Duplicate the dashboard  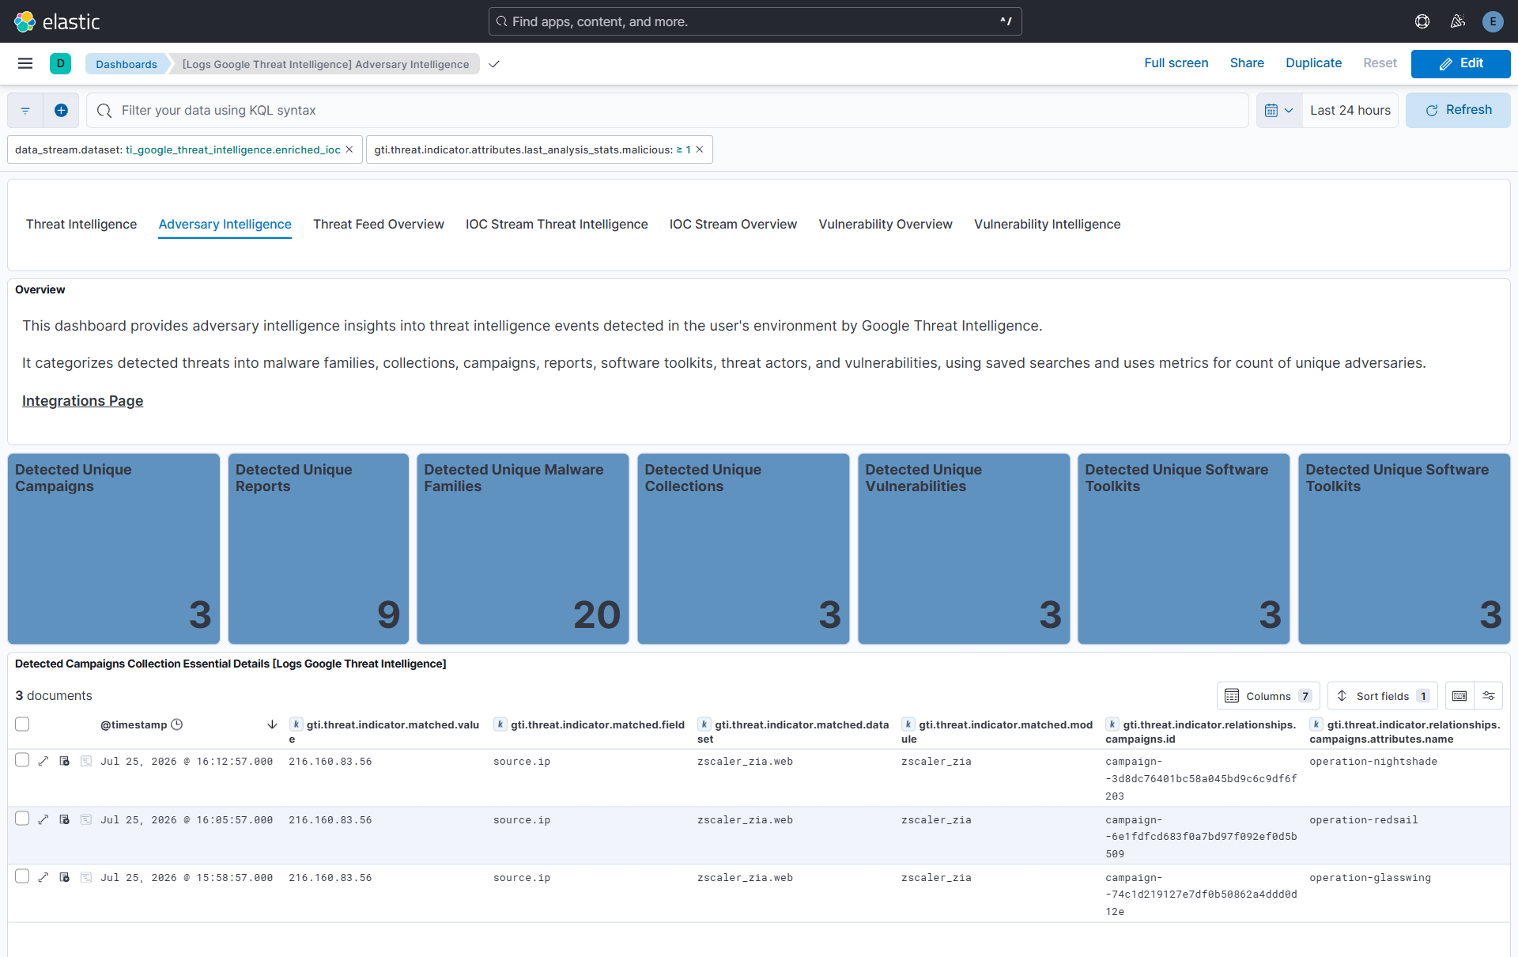(x=1313, y=63)
